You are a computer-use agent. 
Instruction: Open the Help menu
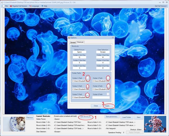click(44, 6)
